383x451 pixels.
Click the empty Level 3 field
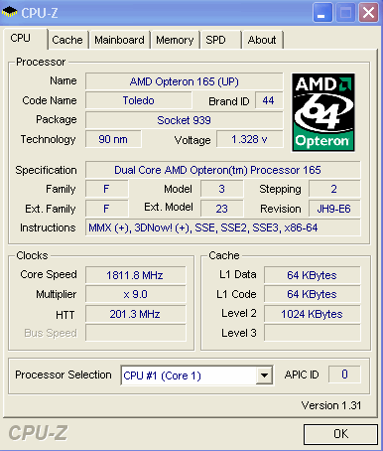[x=313, y=333]
